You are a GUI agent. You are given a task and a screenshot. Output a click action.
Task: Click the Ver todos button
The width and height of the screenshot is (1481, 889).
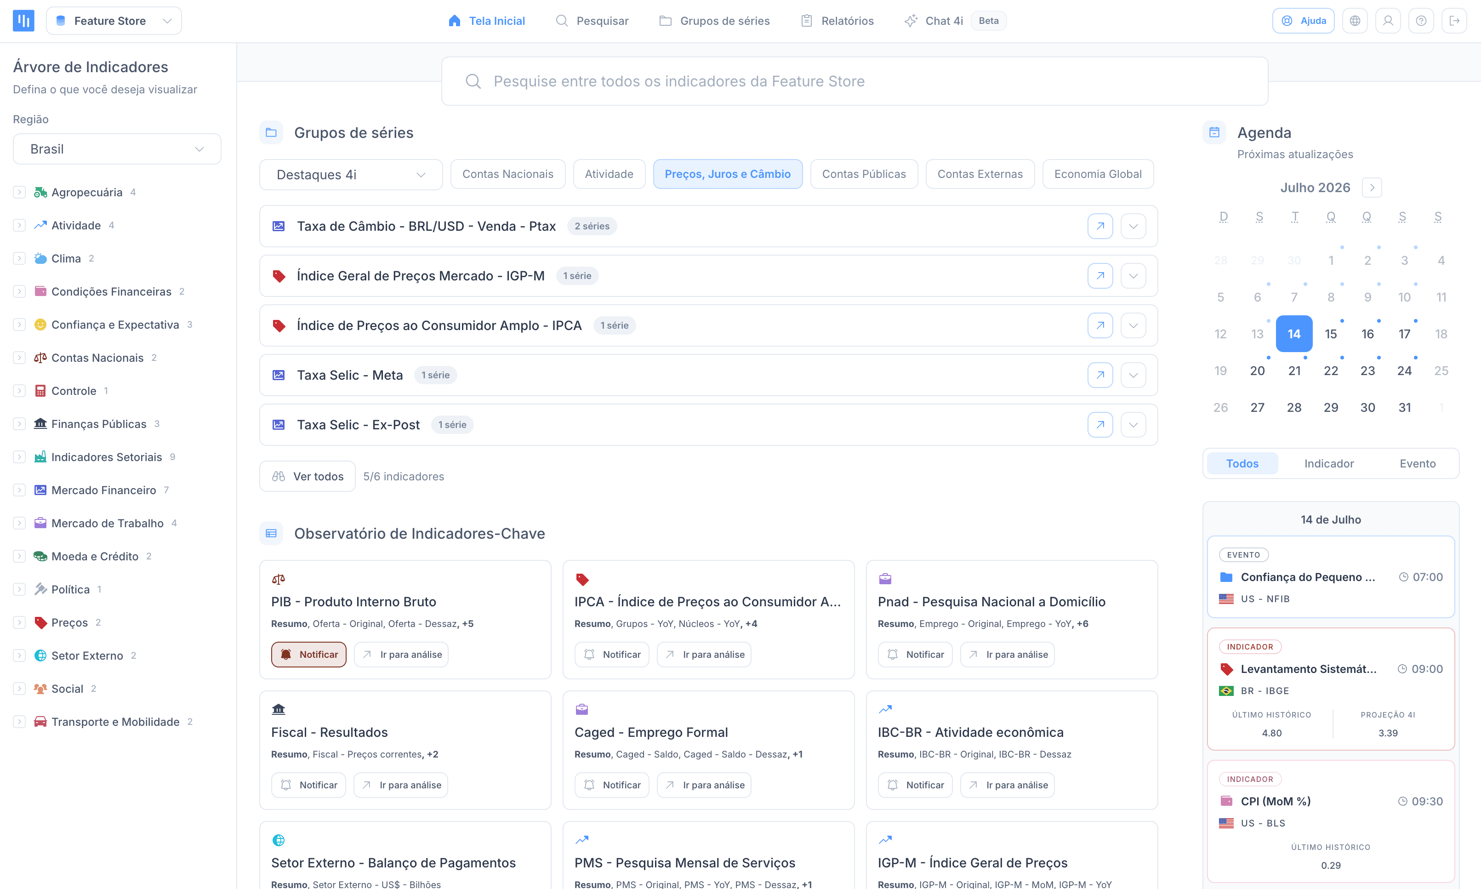coord(307,477)
